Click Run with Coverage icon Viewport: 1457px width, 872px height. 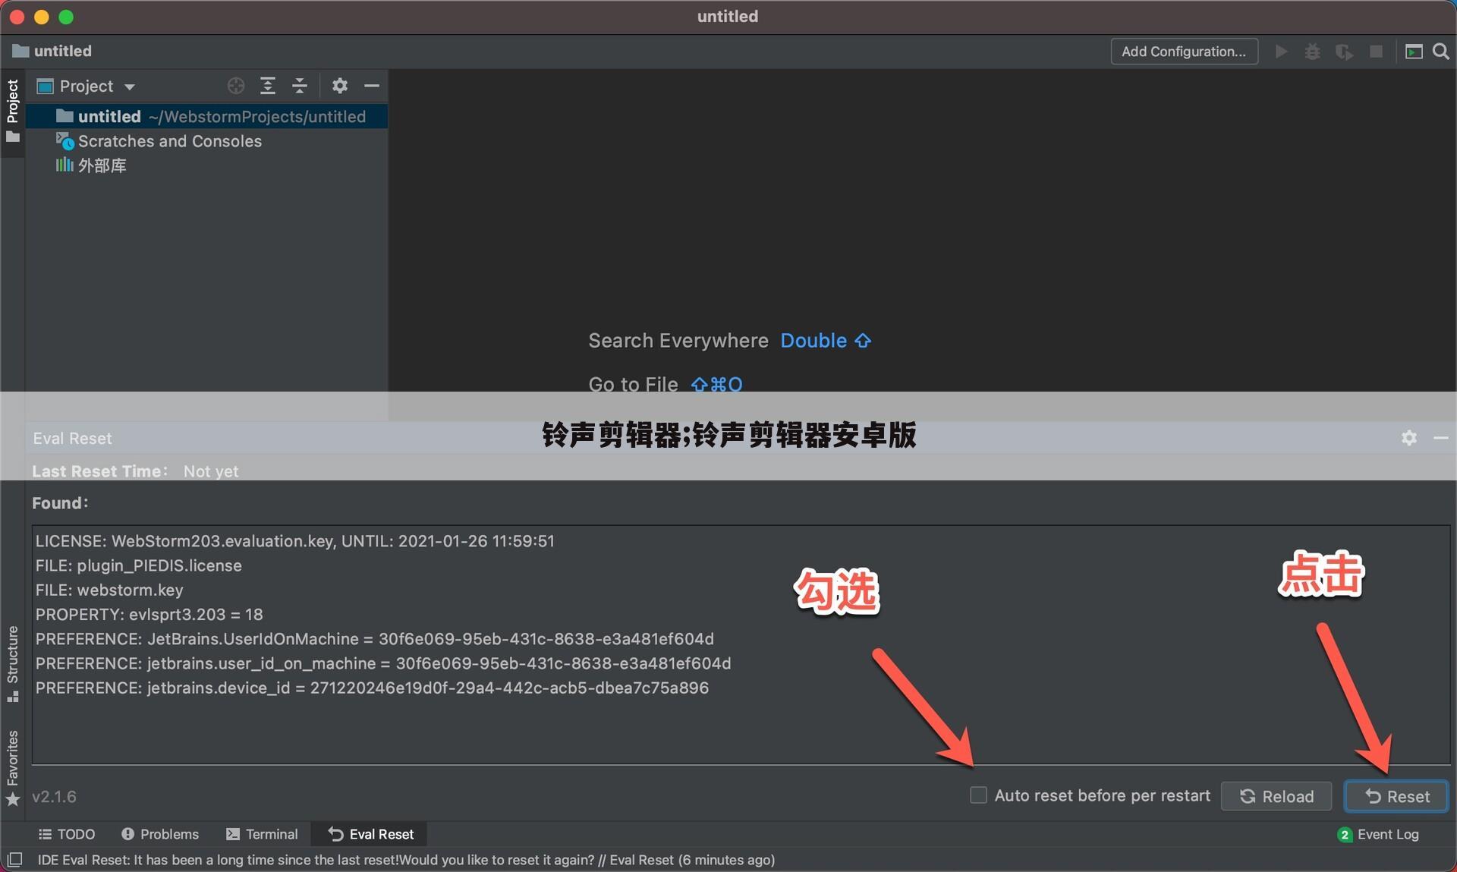1344,52
